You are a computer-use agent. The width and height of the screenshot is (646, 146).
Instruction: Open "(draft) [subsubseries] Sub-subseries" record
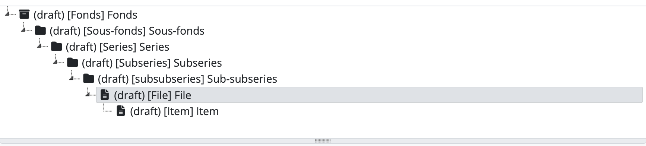tap(187, 79)
